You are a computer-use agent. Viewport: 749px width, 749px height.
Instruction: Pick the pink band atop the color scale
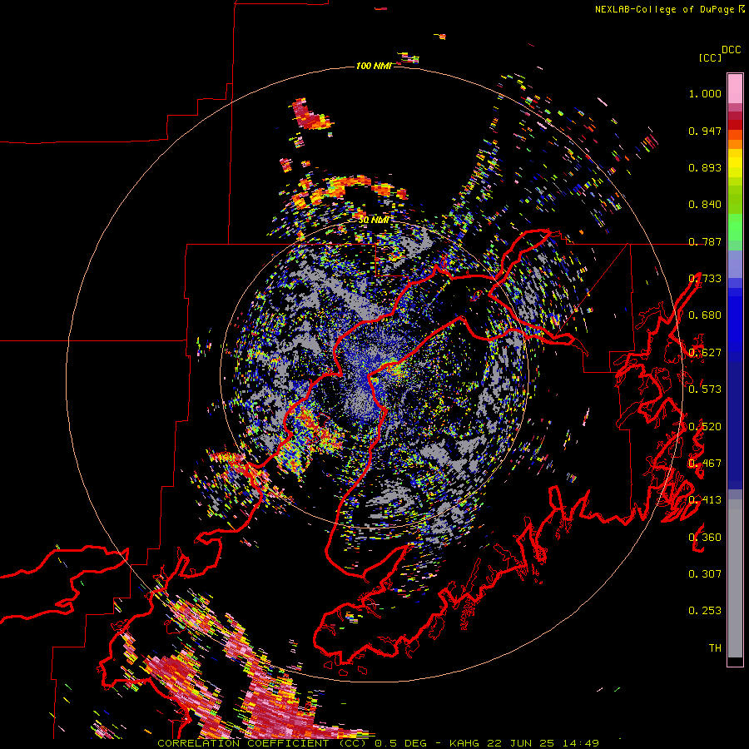click(x=735, y=88)
